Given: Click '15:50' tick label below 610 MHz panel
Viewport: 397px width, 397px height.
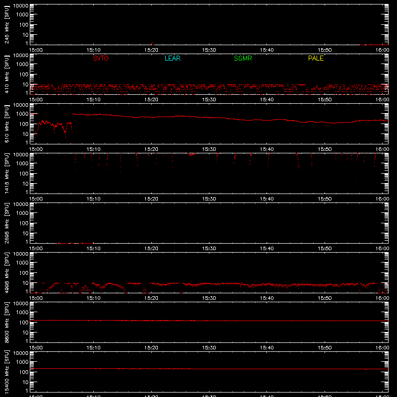Looking at the screenshot, I should tap(325, 149).
